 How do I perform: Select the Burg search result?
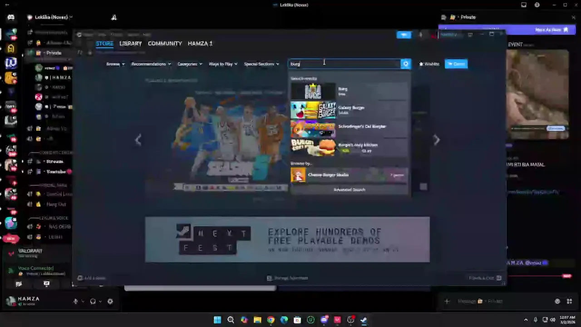coord(349,92)
